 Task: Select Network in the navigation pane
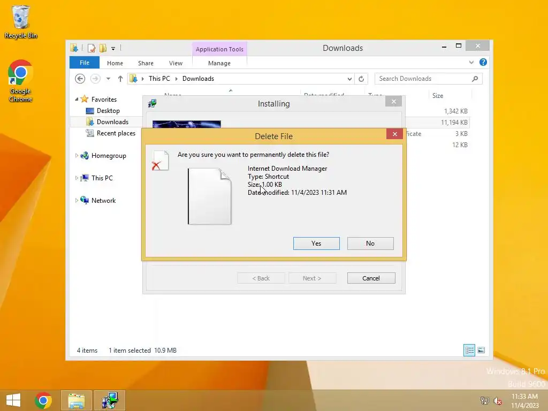(103, 201)
